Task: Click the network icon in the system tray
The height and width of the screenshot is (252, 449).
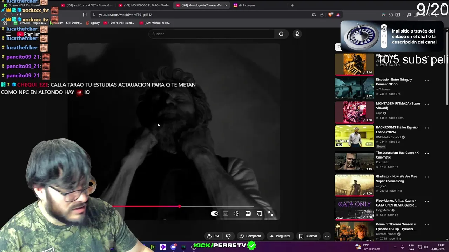Action: [x=420, y=247]
